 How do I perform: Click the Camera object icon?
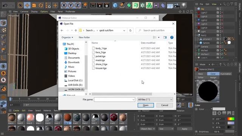(x=177, y=6)
